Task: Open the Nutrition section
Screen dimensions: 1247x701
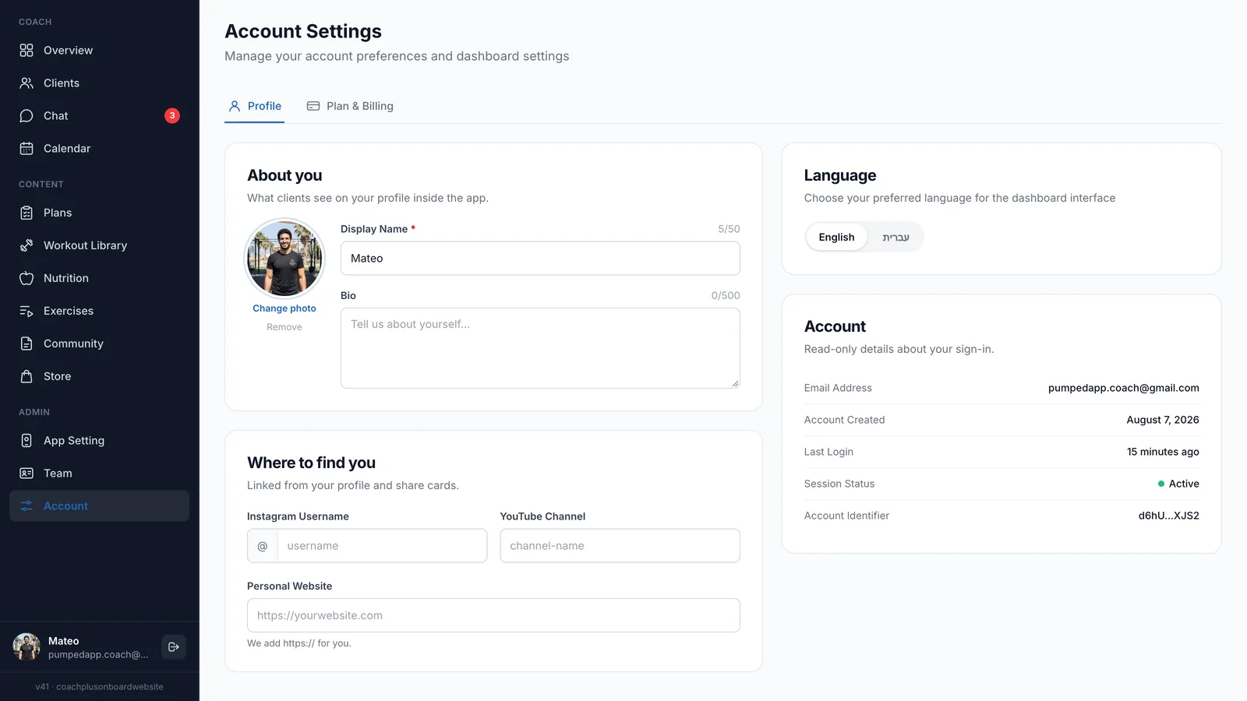Action: 100,278
